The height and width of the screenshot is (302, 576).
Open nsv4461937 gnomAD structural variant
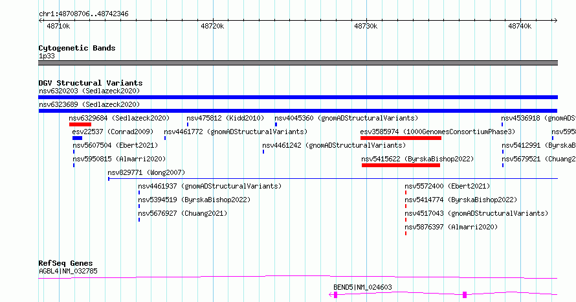pos(210,186)
